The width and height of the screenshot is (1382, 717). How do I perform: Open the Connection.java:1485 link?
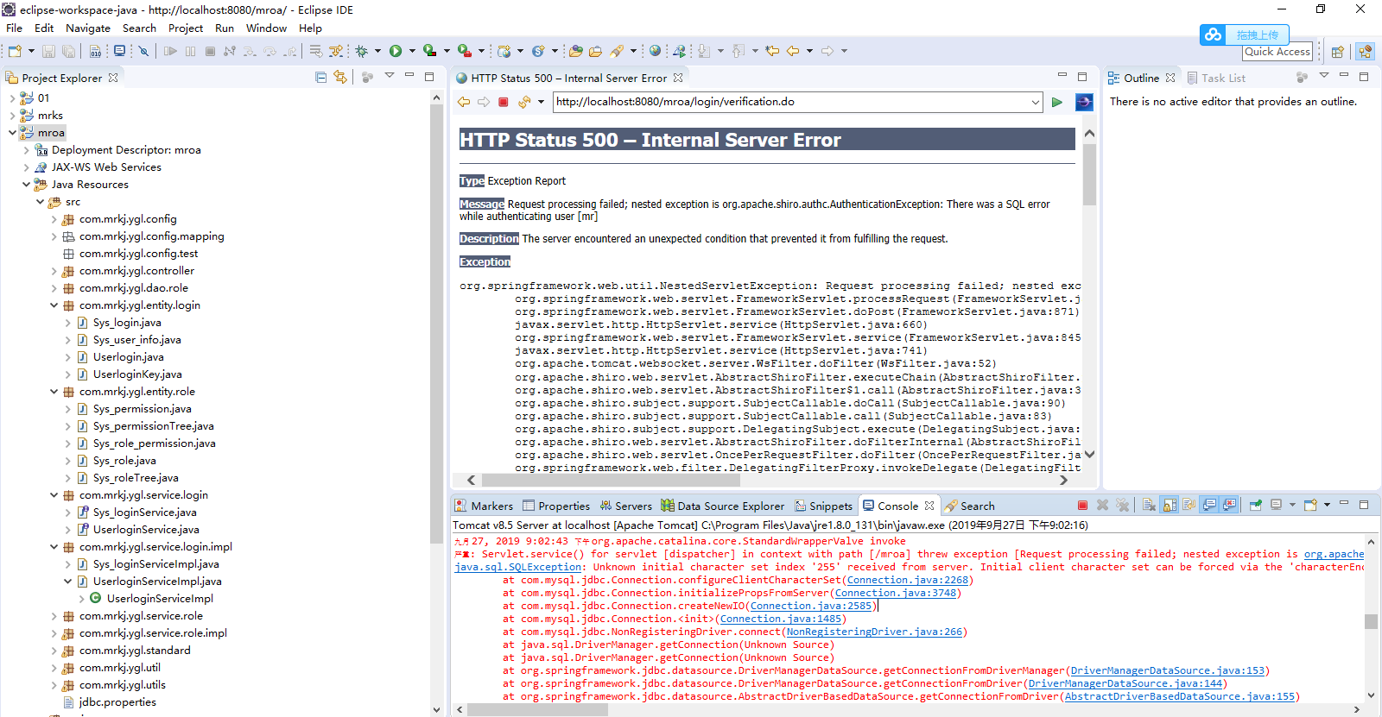click(x=781, y=619)
